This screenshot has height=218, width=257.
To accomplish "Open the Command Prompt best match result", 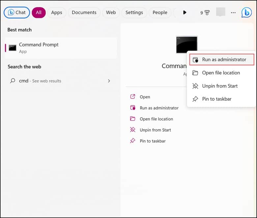I will (x=61, y=48).
